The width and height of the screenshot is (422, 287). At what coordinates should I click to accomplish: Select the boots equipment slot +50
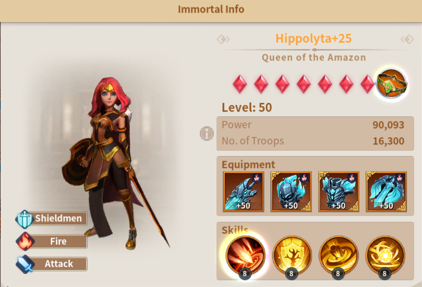[x=386, y=192]
